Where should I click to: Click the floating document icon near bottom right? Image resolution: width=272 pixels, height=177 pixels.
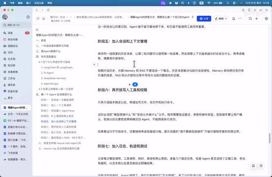tap(253, 166)
